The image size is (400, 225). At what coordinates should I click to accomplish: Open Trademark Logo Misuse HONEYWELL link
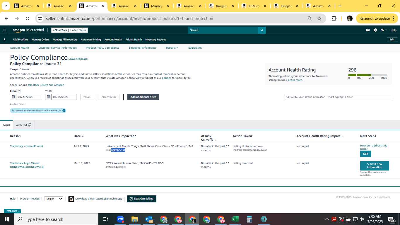tap(27, 165)
